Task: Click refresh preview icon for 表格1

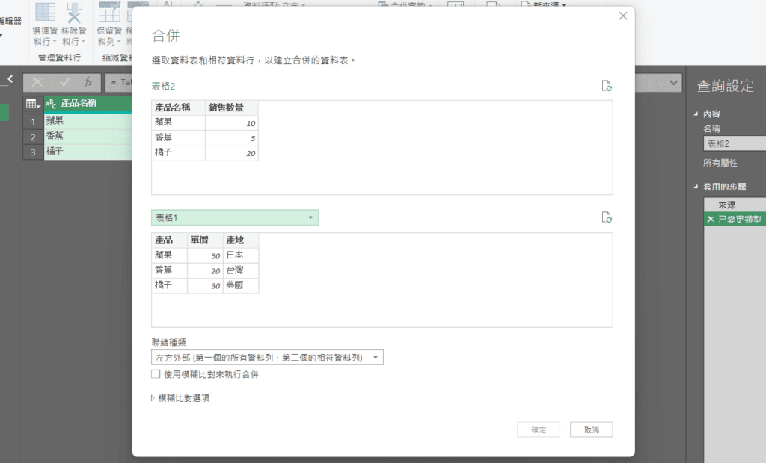Action: [x=607, y=217]
